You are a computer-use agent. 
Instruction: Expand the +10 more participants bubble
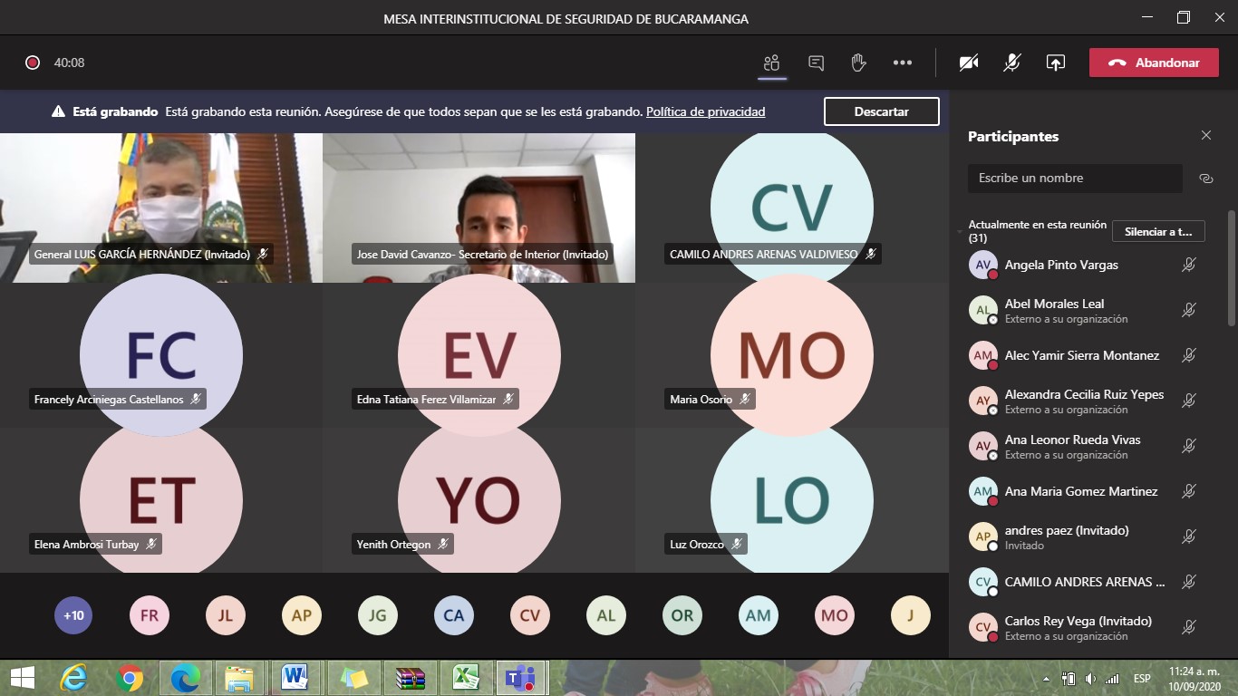tap(73, 615)
